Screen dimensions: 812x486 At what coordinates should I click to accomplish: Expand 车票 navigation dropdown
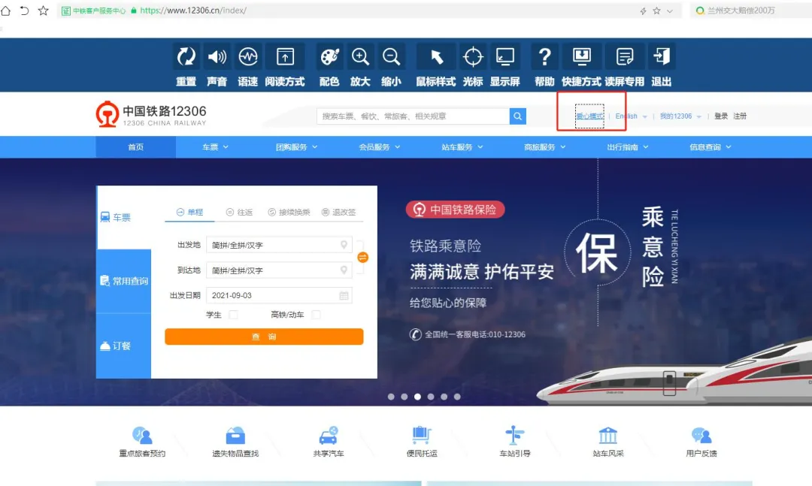point(215,147)
